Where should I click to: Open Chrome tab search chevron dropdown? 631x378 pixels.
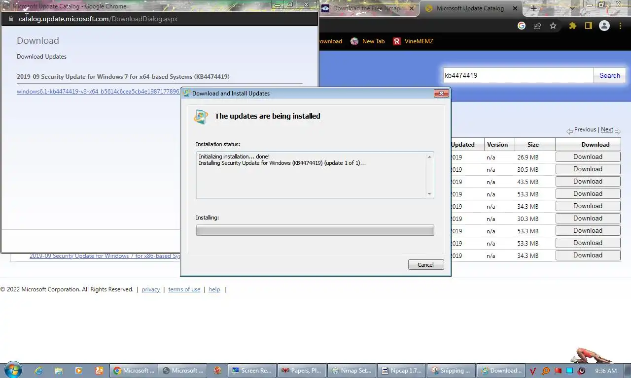coord(572,8)
